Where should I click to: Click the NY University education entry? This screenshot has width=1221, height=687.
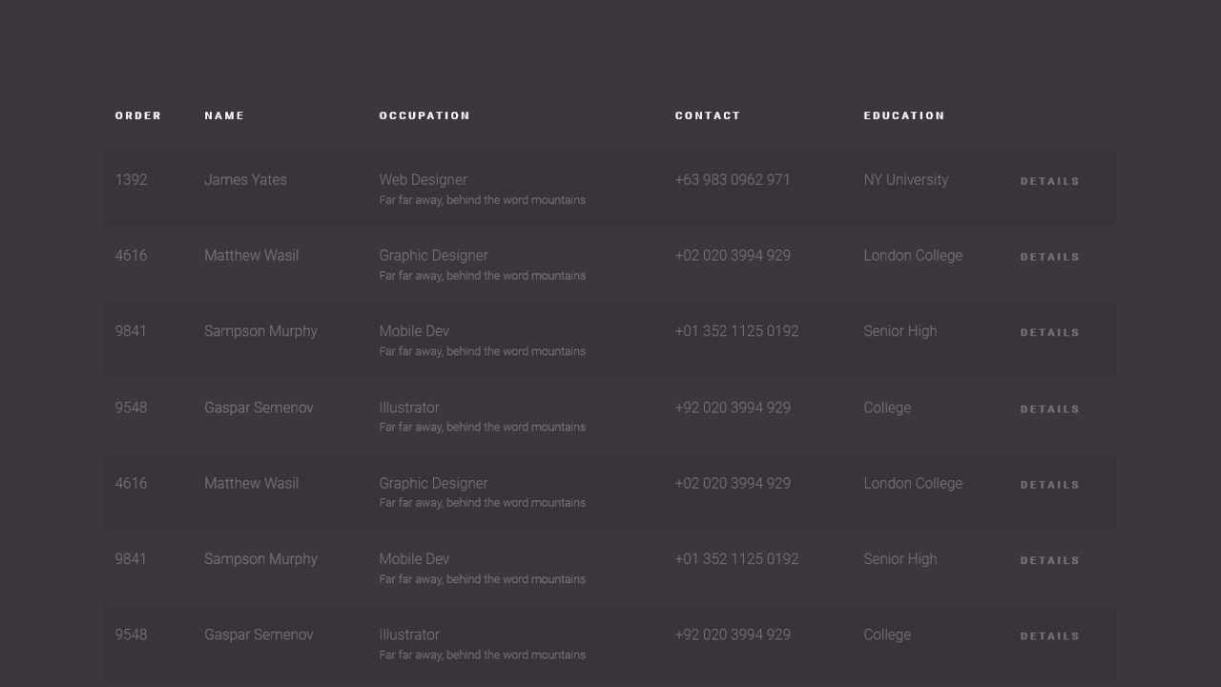coord(905,179)
